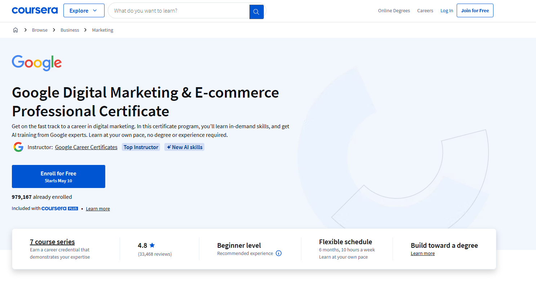Click the info icon next to Recommended experience

click(x=278, y=253)
